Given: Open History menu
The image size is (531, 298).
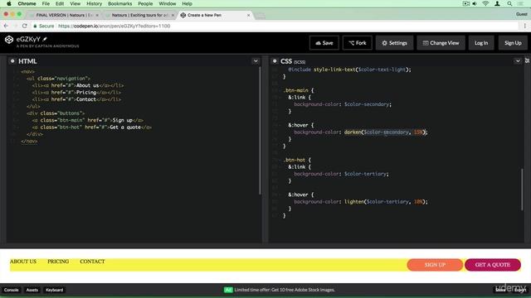Looking at the screenshot, I should tap(94, 3).
